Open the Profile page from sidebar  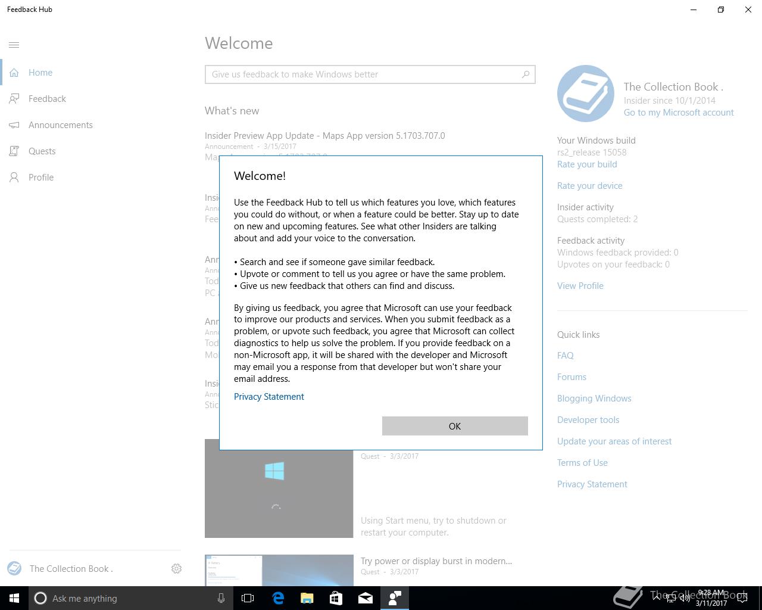tap(90, 178)
